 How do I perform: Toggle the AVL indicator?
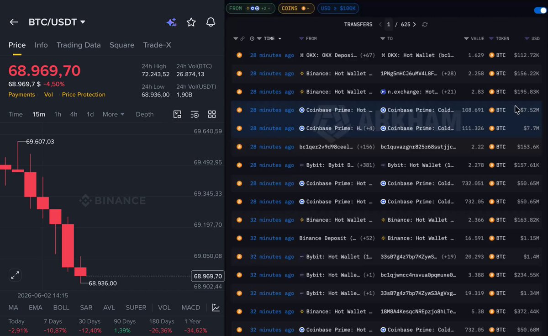(109, 308)
